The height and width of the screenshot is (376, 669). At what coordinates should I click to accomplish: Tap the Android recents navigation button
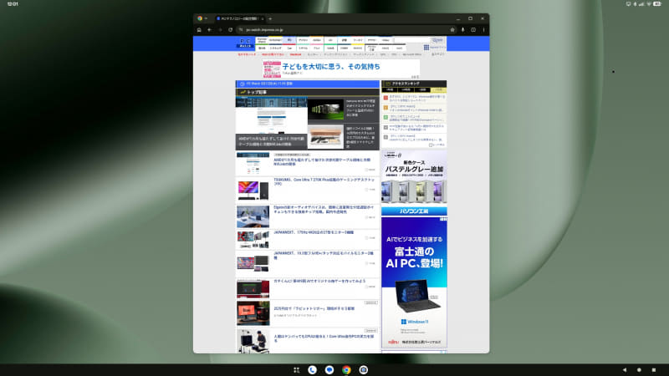point(654,370)
